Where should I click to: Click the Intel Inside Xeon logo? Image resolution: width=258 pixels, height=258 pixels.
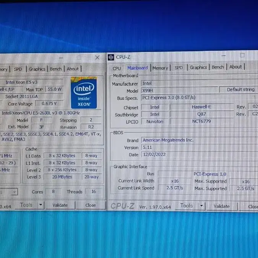[84, 92]
